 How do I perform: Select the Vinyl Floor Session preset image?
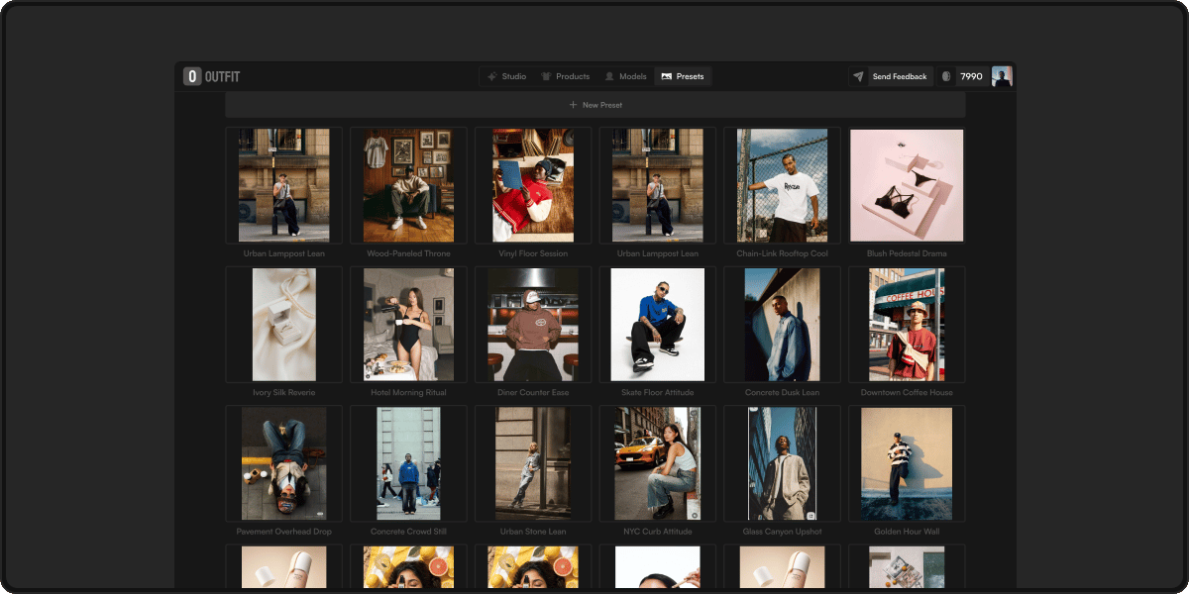coord(533,185)
